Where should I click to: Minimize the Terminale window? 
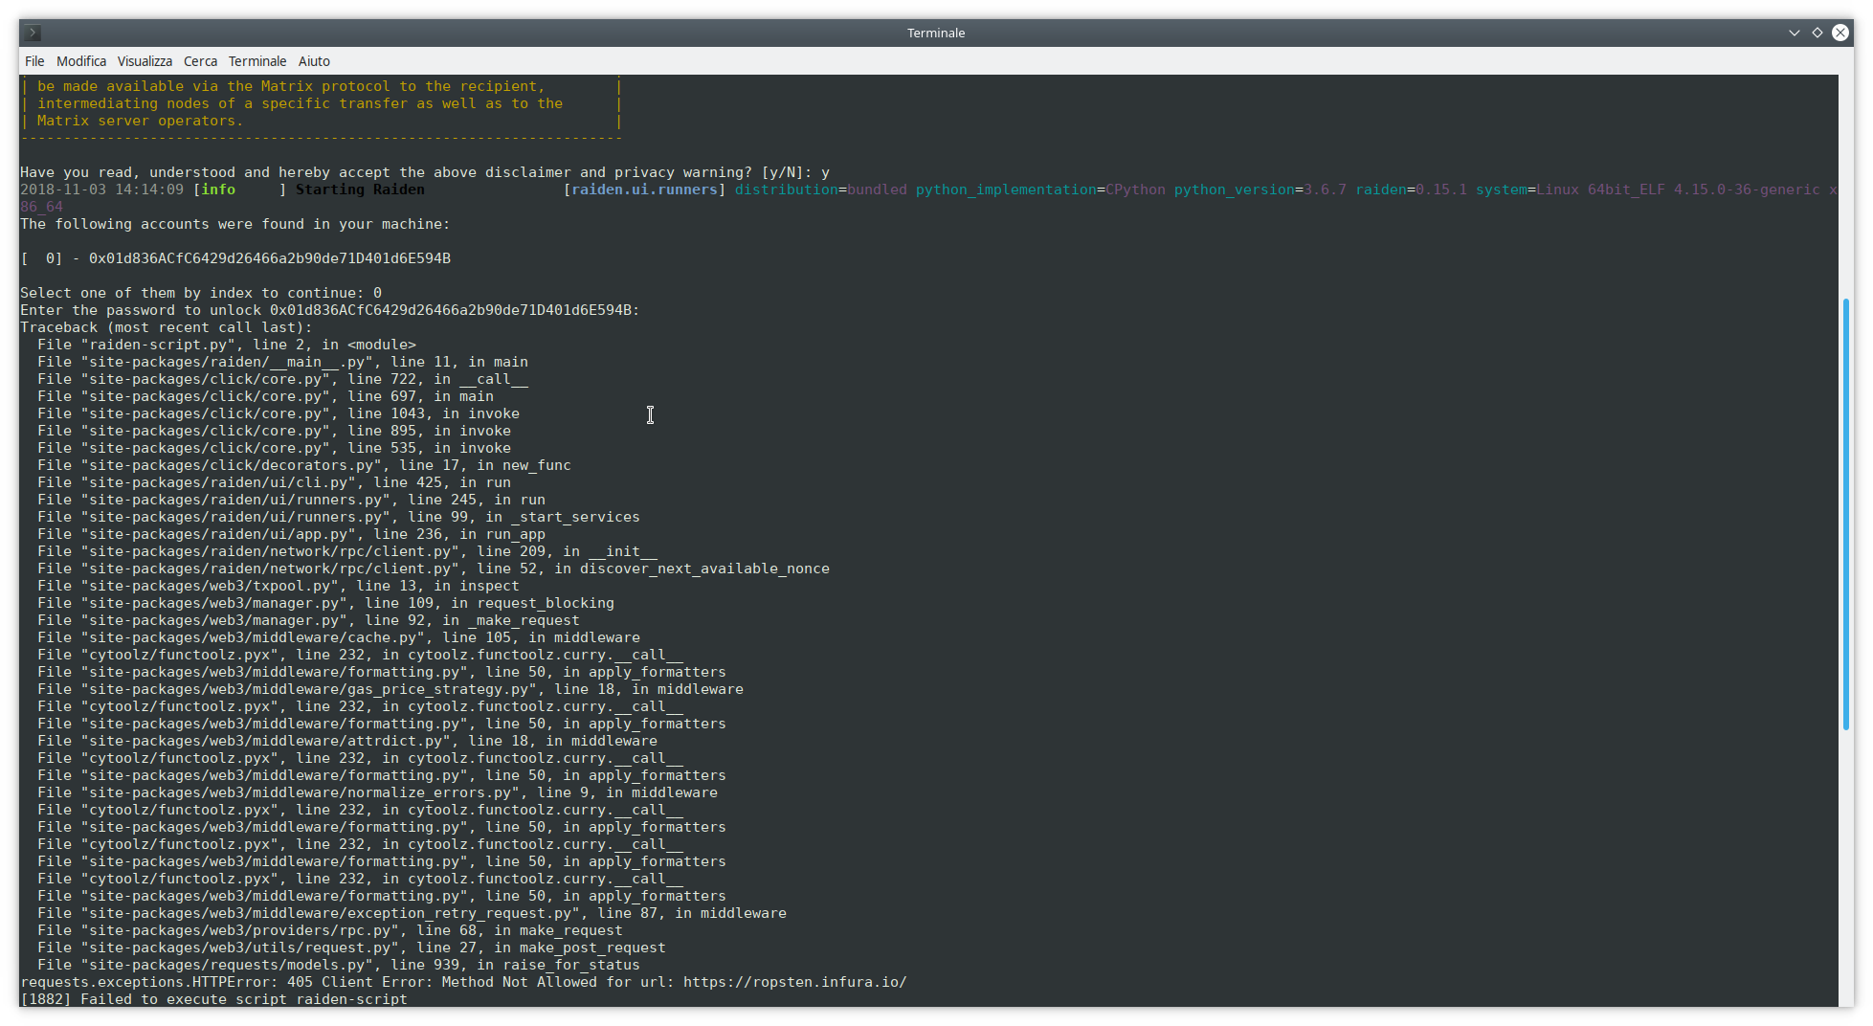1795,33
